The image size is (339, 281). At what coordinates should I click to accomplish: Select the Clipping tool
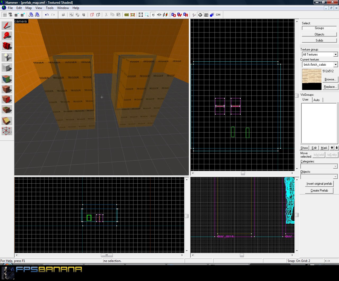(x=7, y=121)
